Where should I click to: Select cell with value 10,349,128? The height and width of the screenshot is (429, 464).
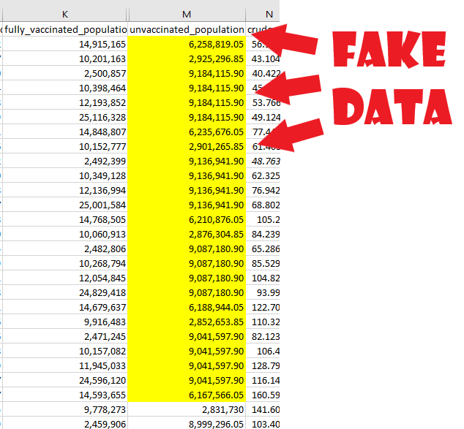(65, 175)
